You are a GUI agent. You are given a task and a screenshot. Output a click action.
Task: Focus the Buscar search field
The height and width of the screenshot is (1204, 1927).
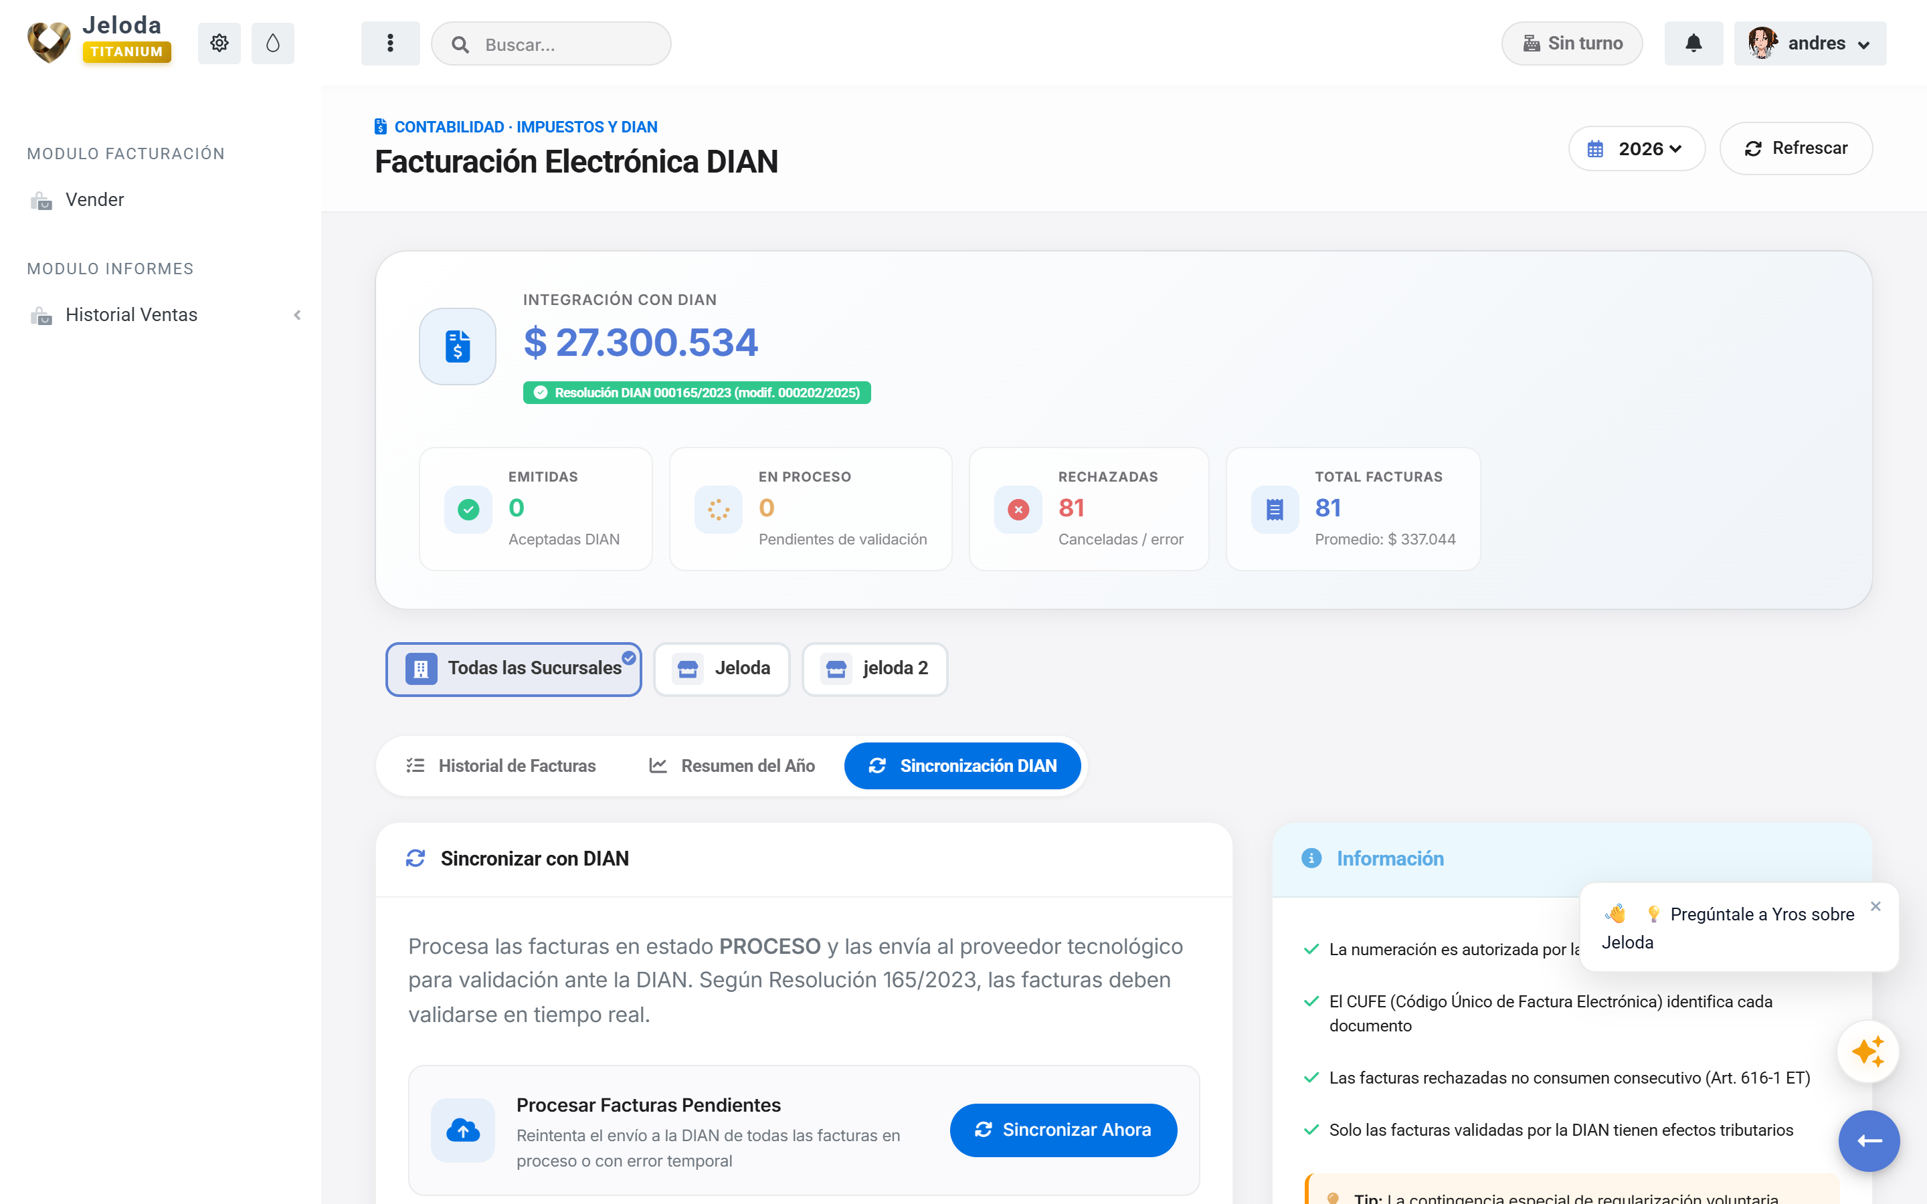click(551, 43)
